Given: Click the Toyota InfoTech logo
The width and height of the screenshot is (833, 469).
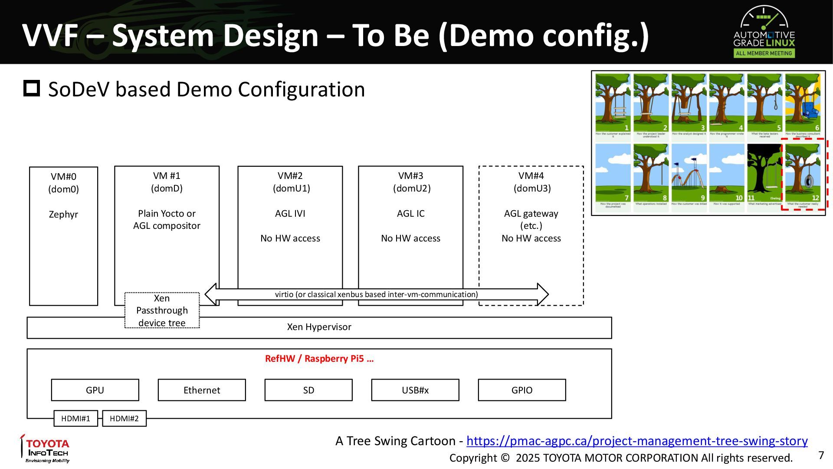Looking at the screenshot, I should (x=45, y=449).
